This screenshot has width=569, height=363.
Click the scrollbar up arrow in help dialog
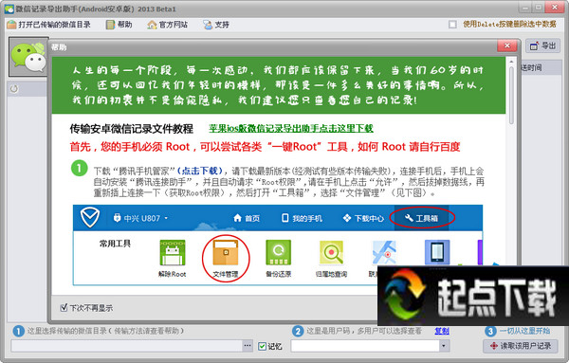[x=511, y=62]
